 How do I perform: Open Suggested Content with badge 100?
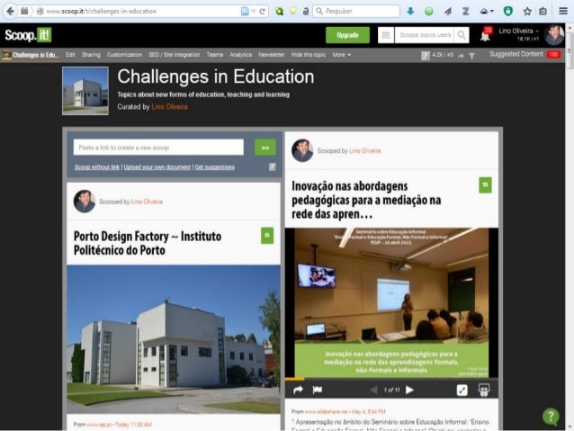click(525, 54)
